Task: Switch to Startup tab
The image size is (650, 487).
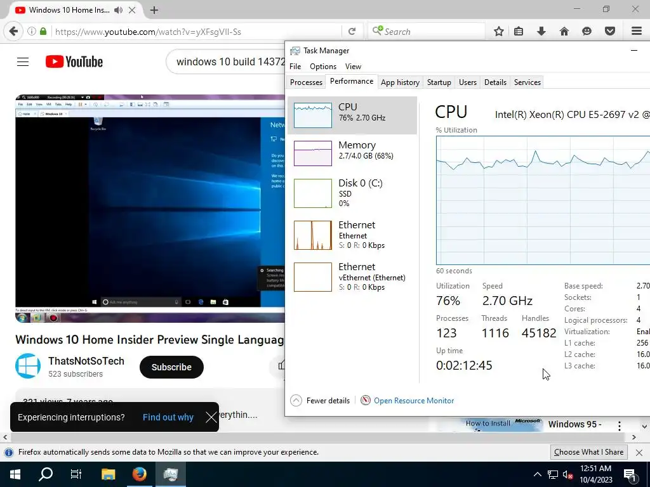Action: [x=439, y=82]
